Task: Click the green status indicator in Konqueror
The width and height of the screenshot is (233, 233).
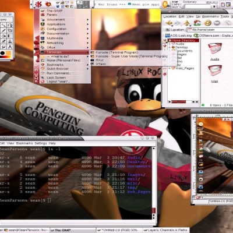Action: click(x=203, y=105)
